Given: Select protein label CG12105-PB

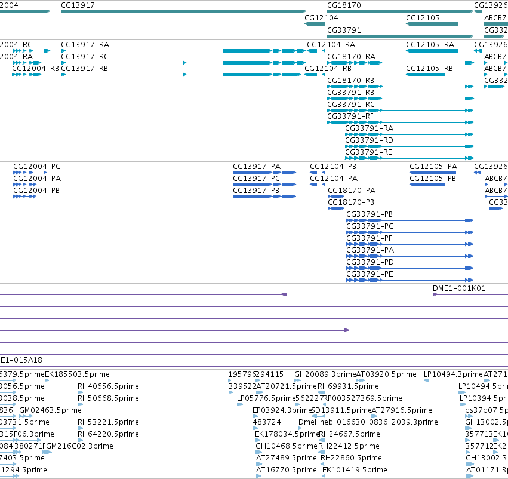Looking at the screenshot, I should tap(433, 178).
